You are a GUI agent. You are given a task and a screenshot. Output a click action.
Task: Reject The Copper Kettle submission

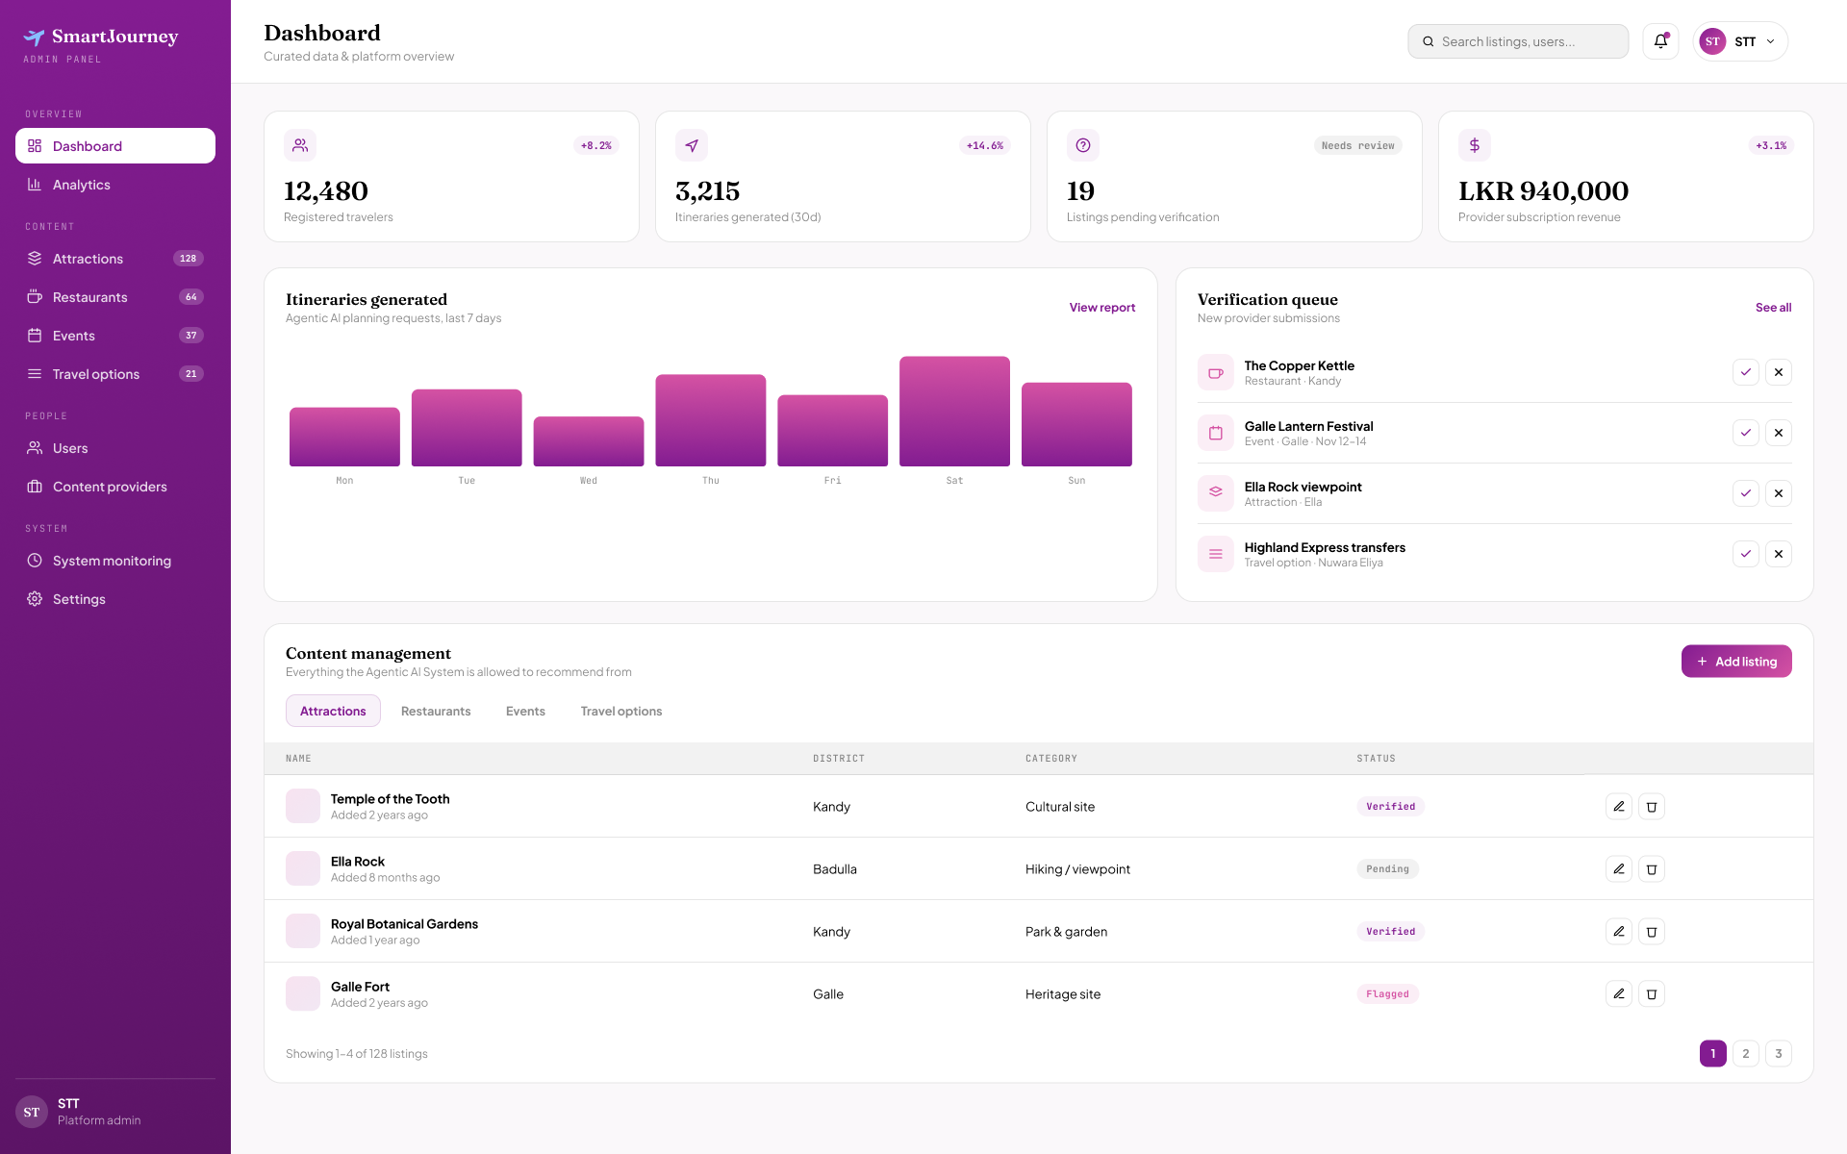coord(1778,372)
